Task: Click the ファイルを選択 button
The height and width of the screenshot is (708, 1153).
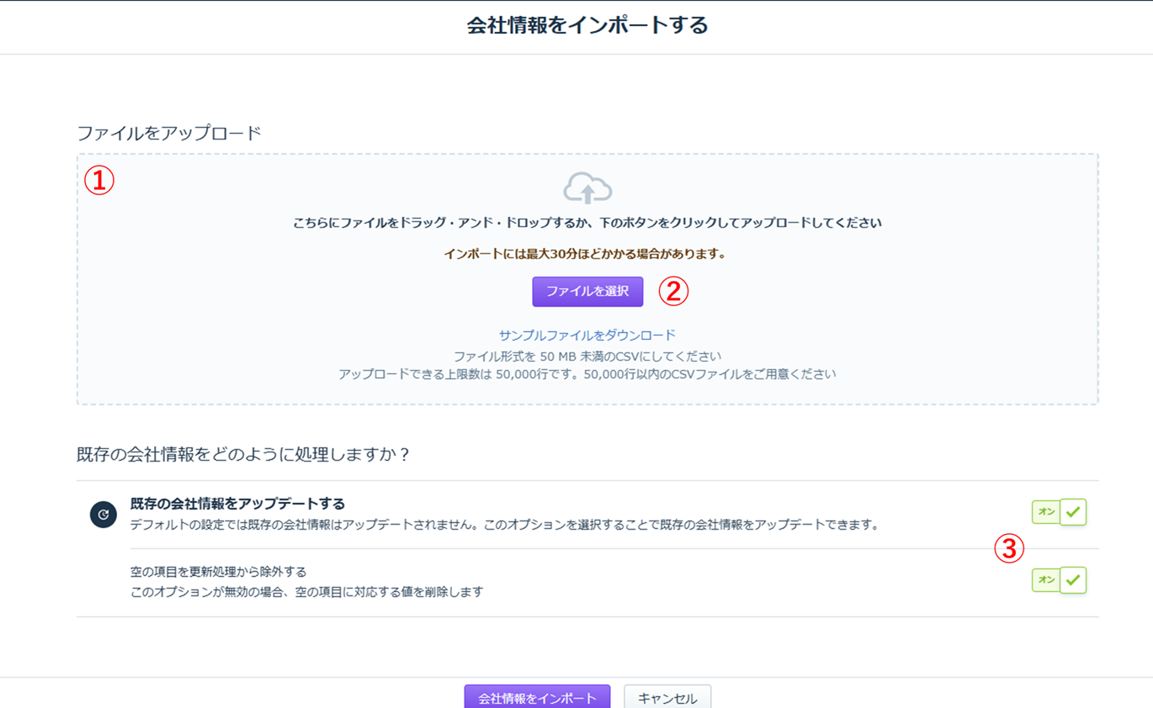Action: pyautogui.click(x=587, y=292)
